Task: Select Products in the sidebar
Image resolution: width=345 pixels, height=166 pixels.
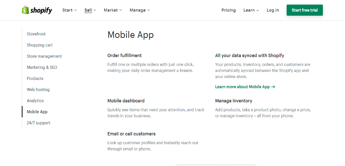Action: tap(35, 78)
